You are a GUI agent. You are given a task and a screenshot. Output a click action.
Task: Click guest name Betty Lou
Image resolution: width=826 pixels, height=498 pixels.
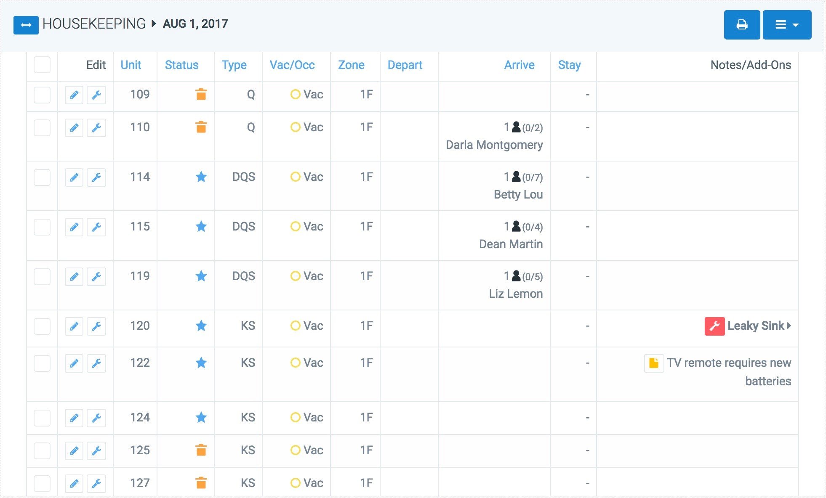point(518,194)
